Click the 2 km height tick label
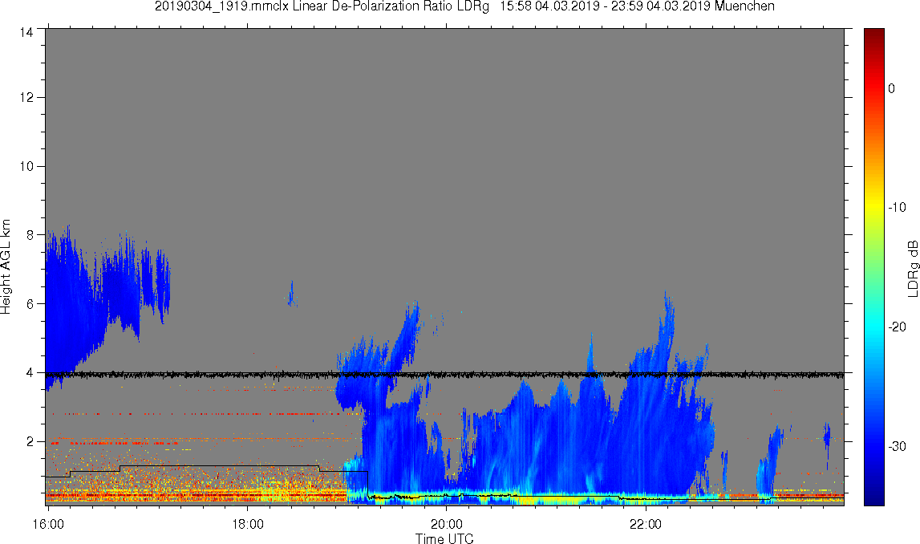The height and width of the screenshot is (544, 920). (30, 441)
